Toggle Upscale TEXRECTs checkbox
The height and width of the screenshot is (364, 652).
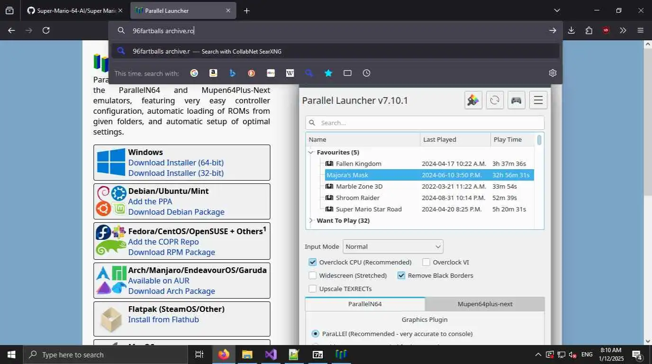[x=312, y=289]
